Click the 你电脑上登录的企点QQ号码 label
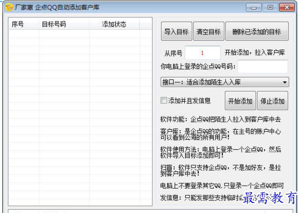Screen dimensions: 301x213 (x=198, y=67)
